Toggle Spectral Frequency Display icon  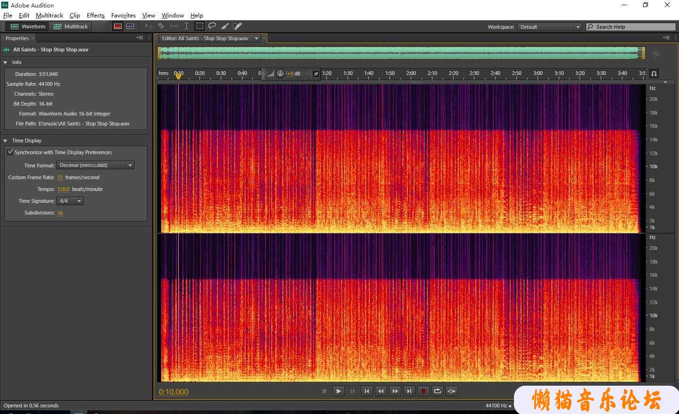point(118,26)
